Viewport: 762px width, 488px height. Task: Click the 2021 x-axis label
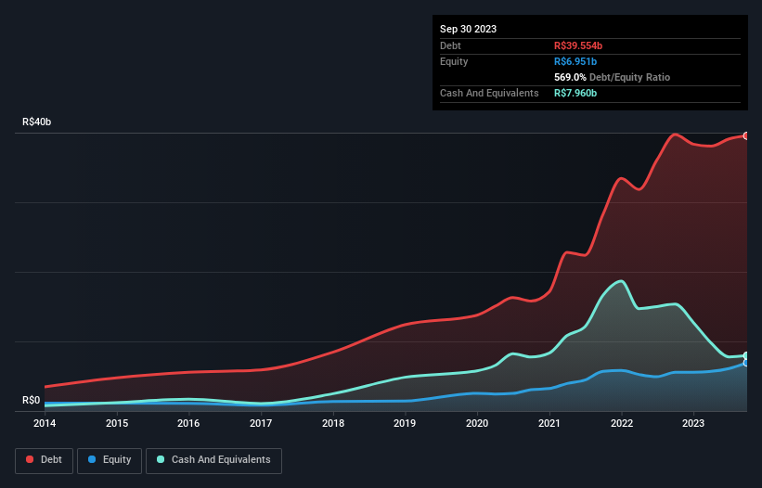coord(549,423)
